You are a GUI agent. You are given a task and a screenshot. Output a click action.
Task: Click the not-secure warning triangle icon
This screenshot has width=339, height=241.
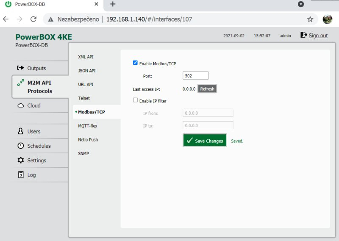pyautogui.click(x=50, y=19)
